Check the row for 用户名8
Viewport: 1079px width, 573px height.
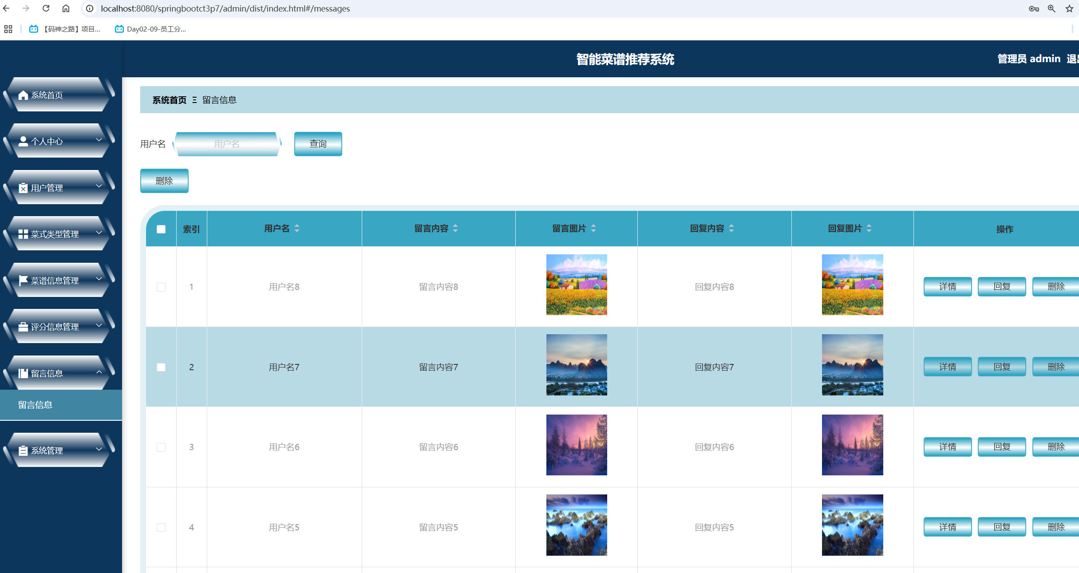click(x=161, y=287)
